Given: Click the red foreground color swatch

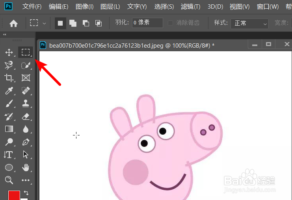Looking at the screenshot, I should 14,195.
